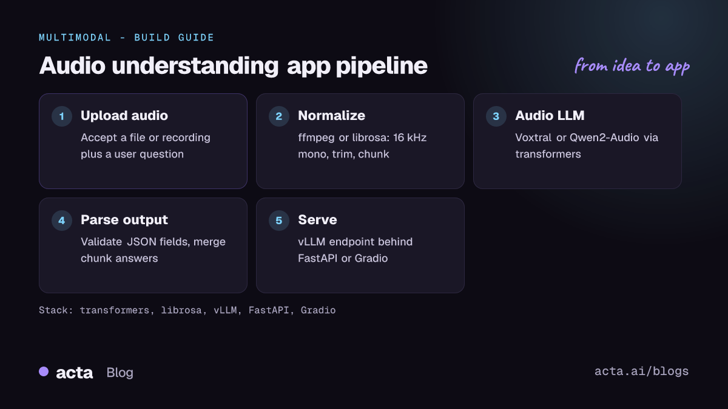728x409 pixels.
Task: Click the 'Audio understanding app pipeline' title
Action: coord(234,66)
